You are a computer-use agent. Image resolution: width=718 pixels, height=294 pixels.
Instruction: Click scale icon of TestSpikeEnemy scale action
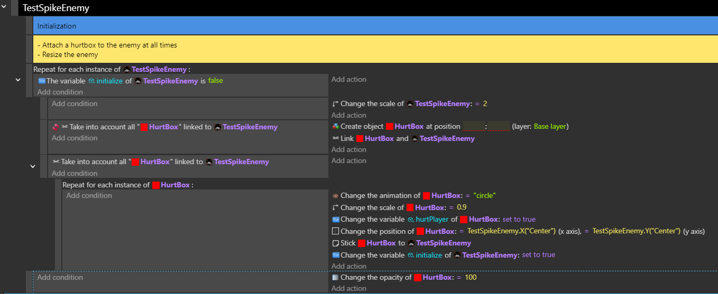(x=335, y=104)
